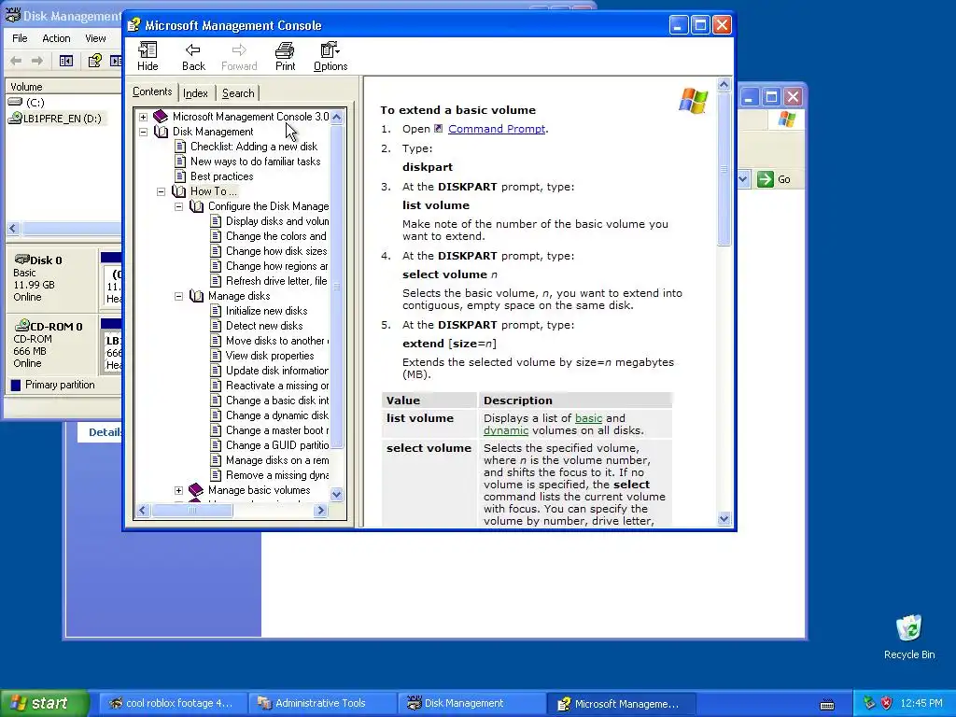This screenshot has width=956, height=717.
Task: Click the contents tree scroll left arrow
Action: point(143,511)
